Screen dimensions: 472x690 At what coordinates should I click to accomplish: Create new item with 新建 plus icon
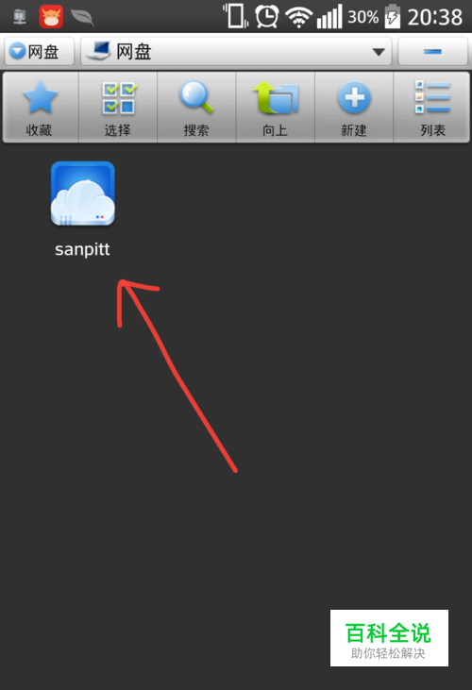coord(354,108)
